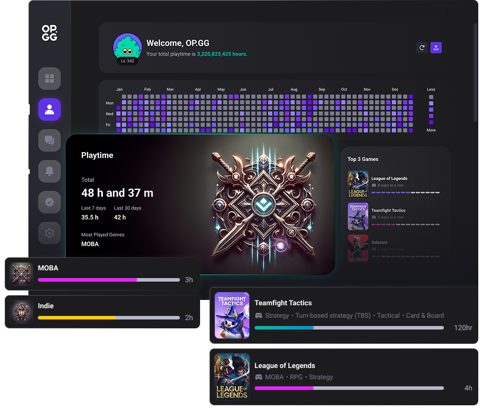Screen dimensions: 483x410
Task: Click League of Legends name in Top 3 Games
Action: click(x=389, y=179)
